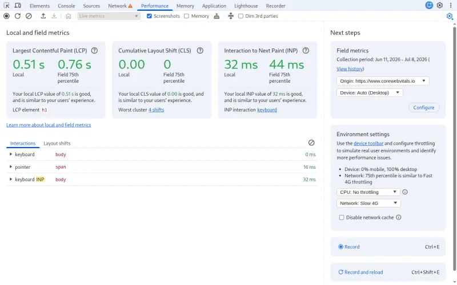Open the Network Slow 4G dropdown
The width and height of the screenshot is (457, 285).
(x=368, y=203)
